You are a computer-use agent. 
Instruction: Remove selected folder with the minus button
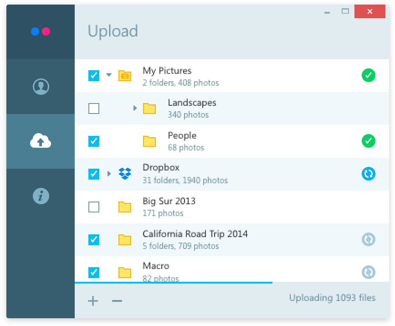click(117, 300)
